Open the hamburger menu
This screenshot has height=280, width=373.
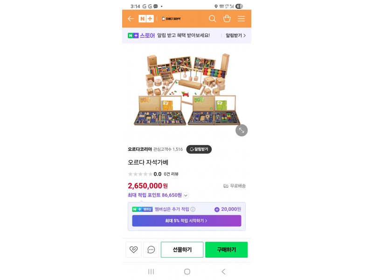pyautogui.click(x=241, y=19)
